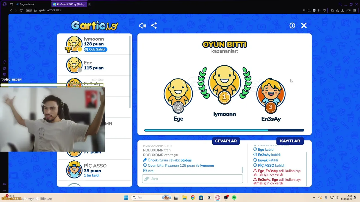Click the share room icon

point(154,26)
